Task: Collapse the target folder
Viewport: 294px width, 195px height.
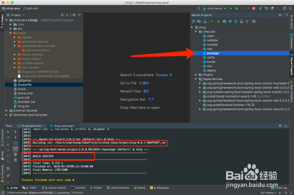Action: (11, 33)
